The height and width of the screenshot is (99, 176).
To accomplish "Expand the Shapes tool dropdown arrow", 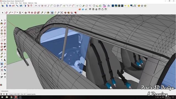I will pyautogui.click(x=22, y=13).
